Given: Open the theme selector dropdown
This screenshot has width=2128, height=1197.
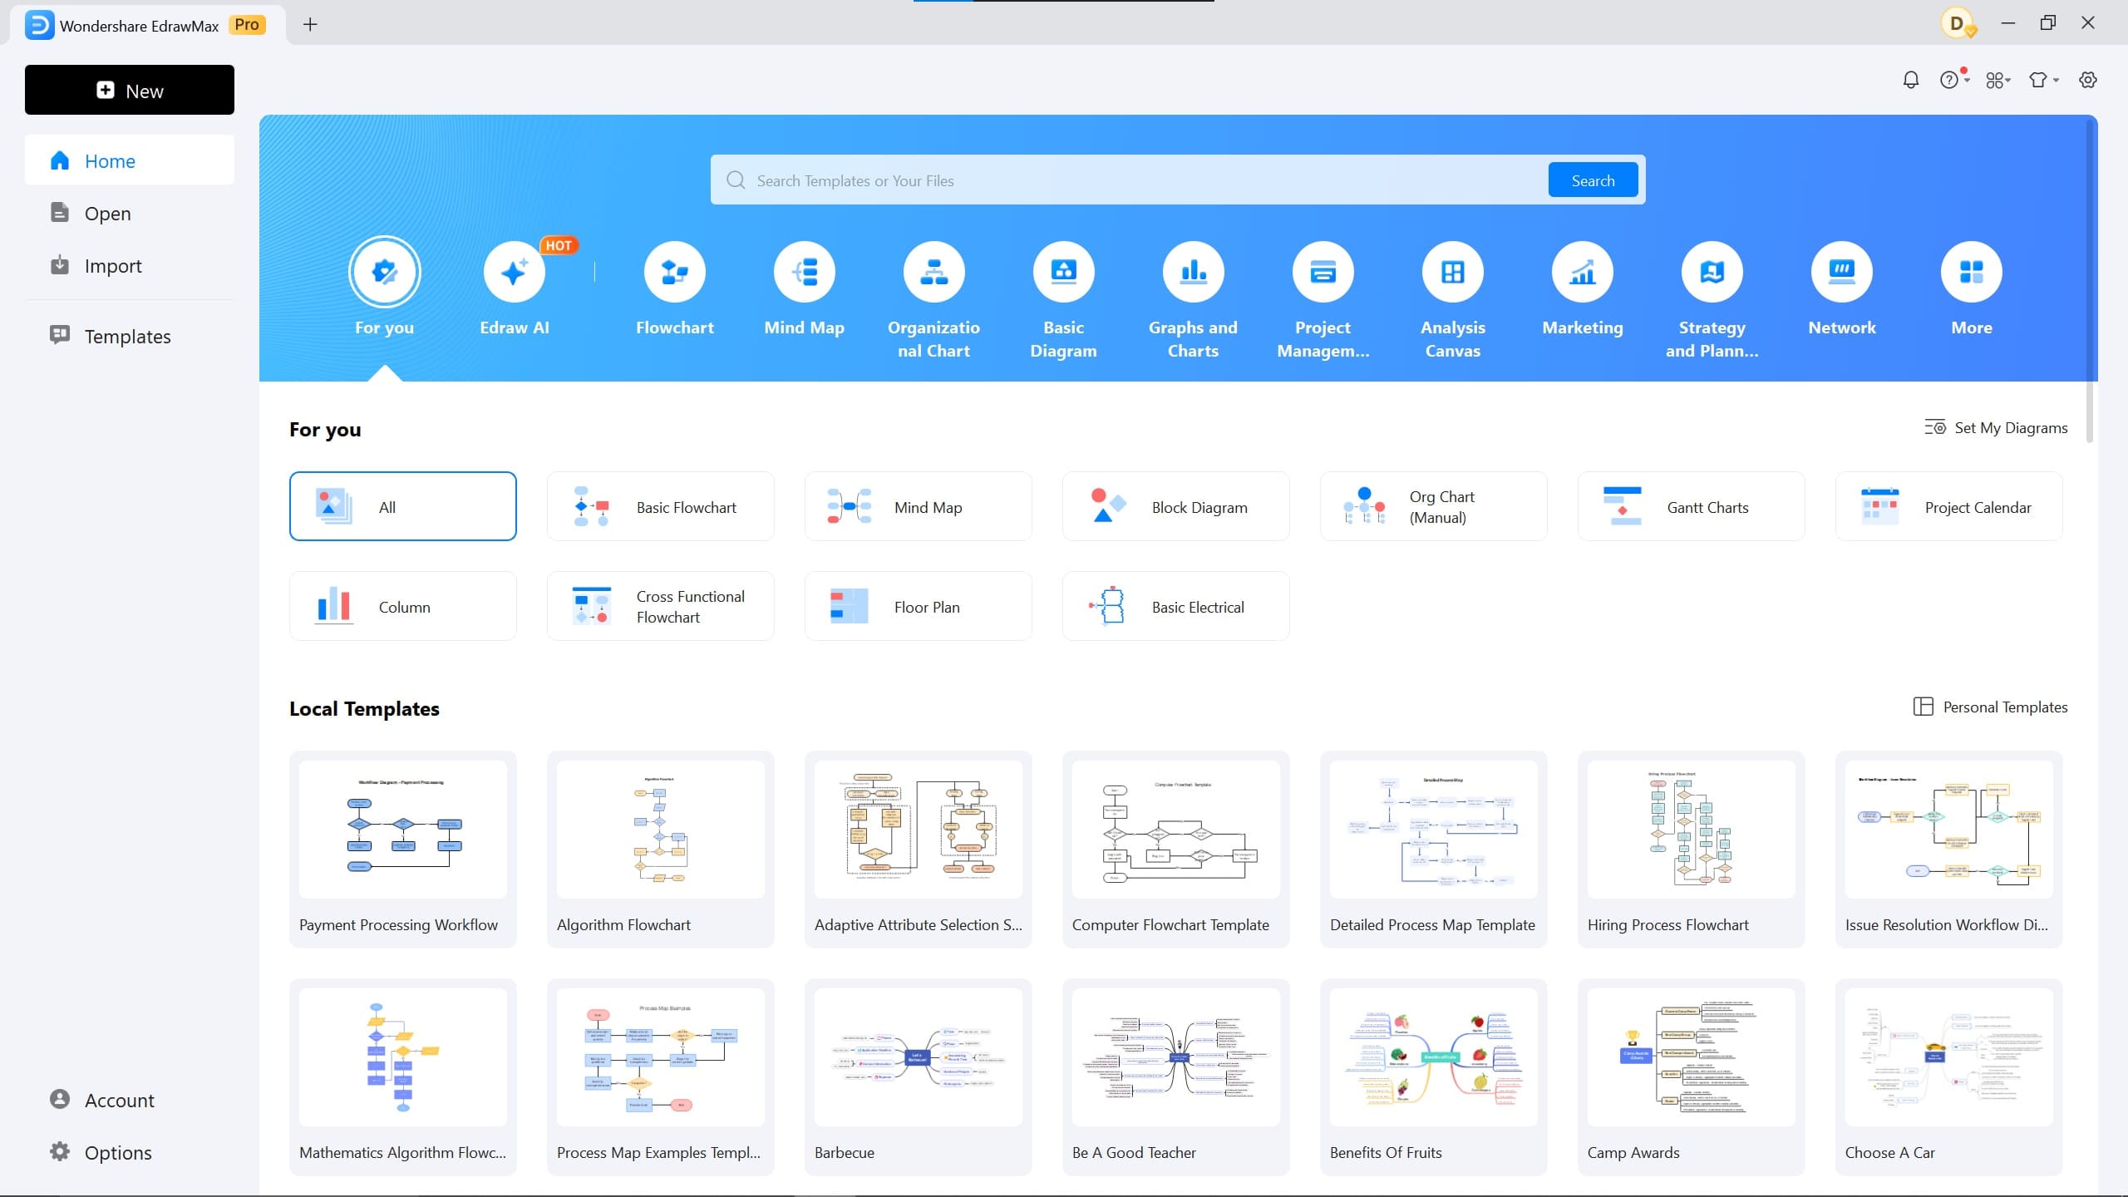Looking at the screenshot, I should tap(2043, 79).
